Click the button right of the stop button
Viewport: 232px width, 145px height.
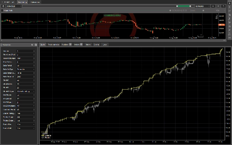point(223,6)
